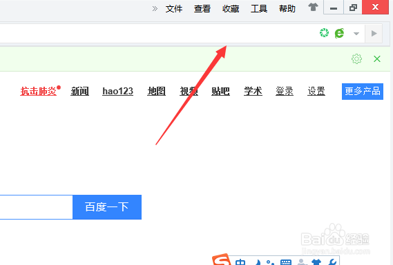Open the 贴吧 link
Screen dimensions: 393x265
point(220,91)
